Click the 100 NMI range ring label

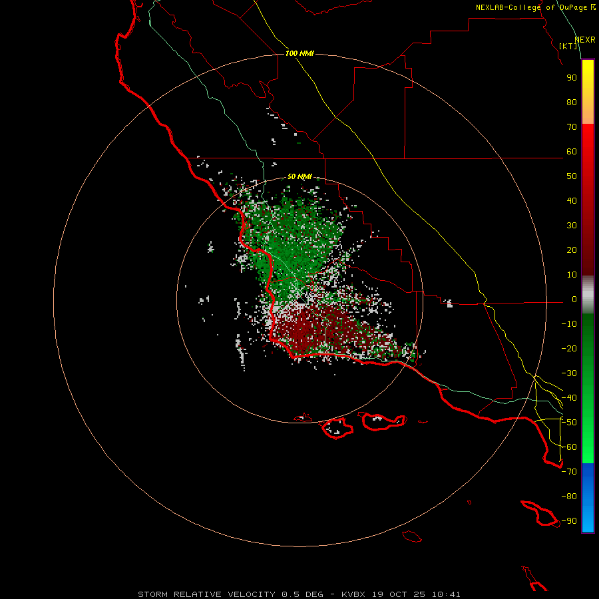click(299, 53)
